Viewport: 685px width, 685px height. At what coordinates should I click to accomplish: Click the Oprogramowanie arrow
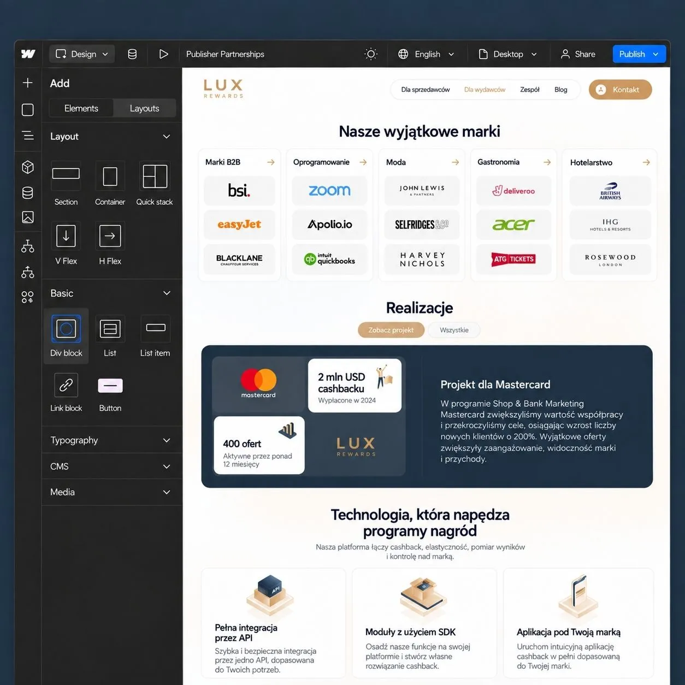[x=363, y=162]
